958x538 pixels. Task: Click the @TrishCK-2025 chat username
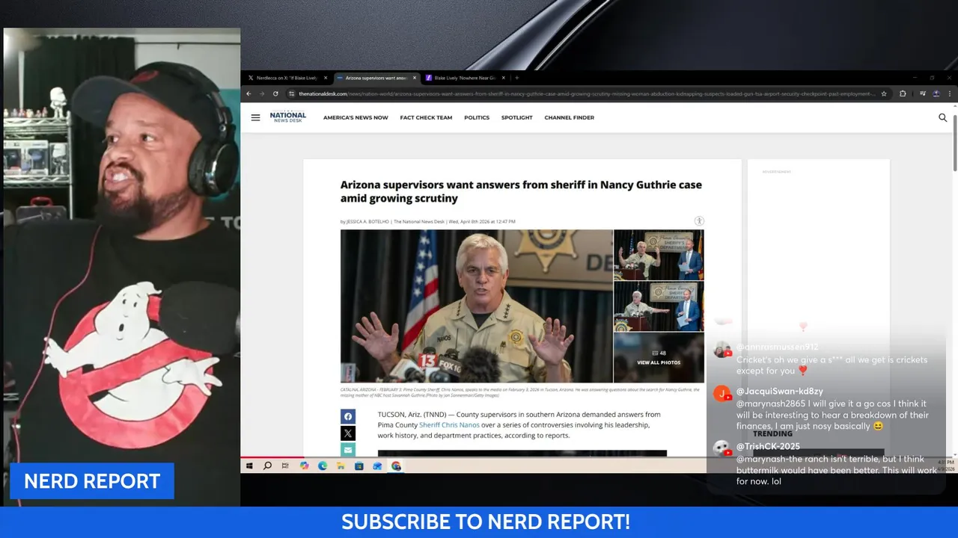tap(768, 446)
